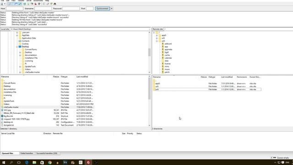Screen dimensions: 293x165
Task: Collapse the Desktop folder in local tree
Action: tap(17, 47)
